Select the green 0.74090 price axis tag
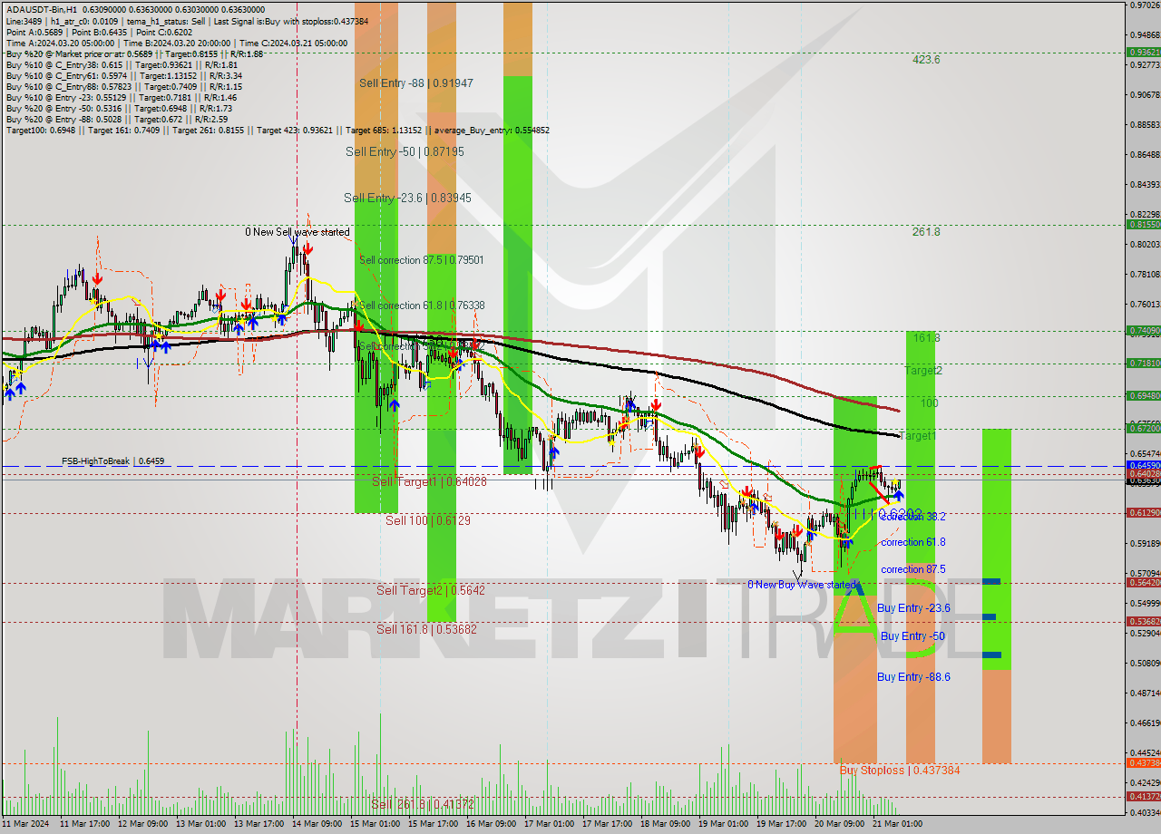Screen dimensions: 1161x834 click(1143, 331)
